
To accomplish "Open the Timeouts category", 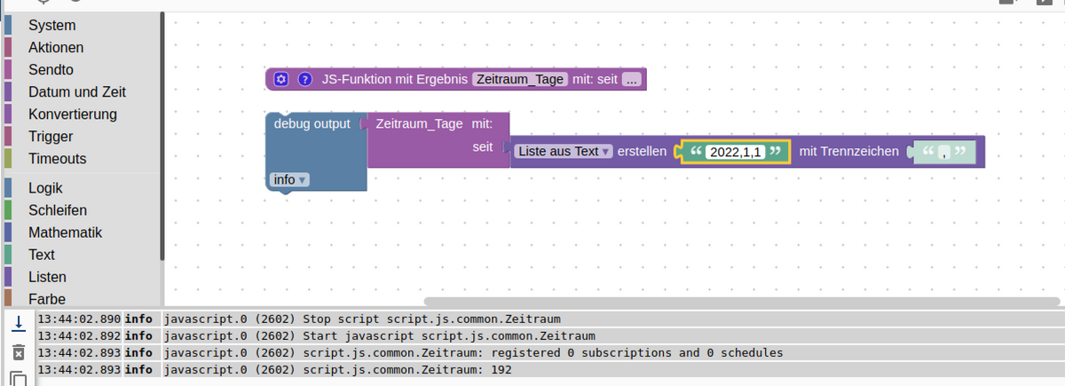I will click(x=58, y=159).
